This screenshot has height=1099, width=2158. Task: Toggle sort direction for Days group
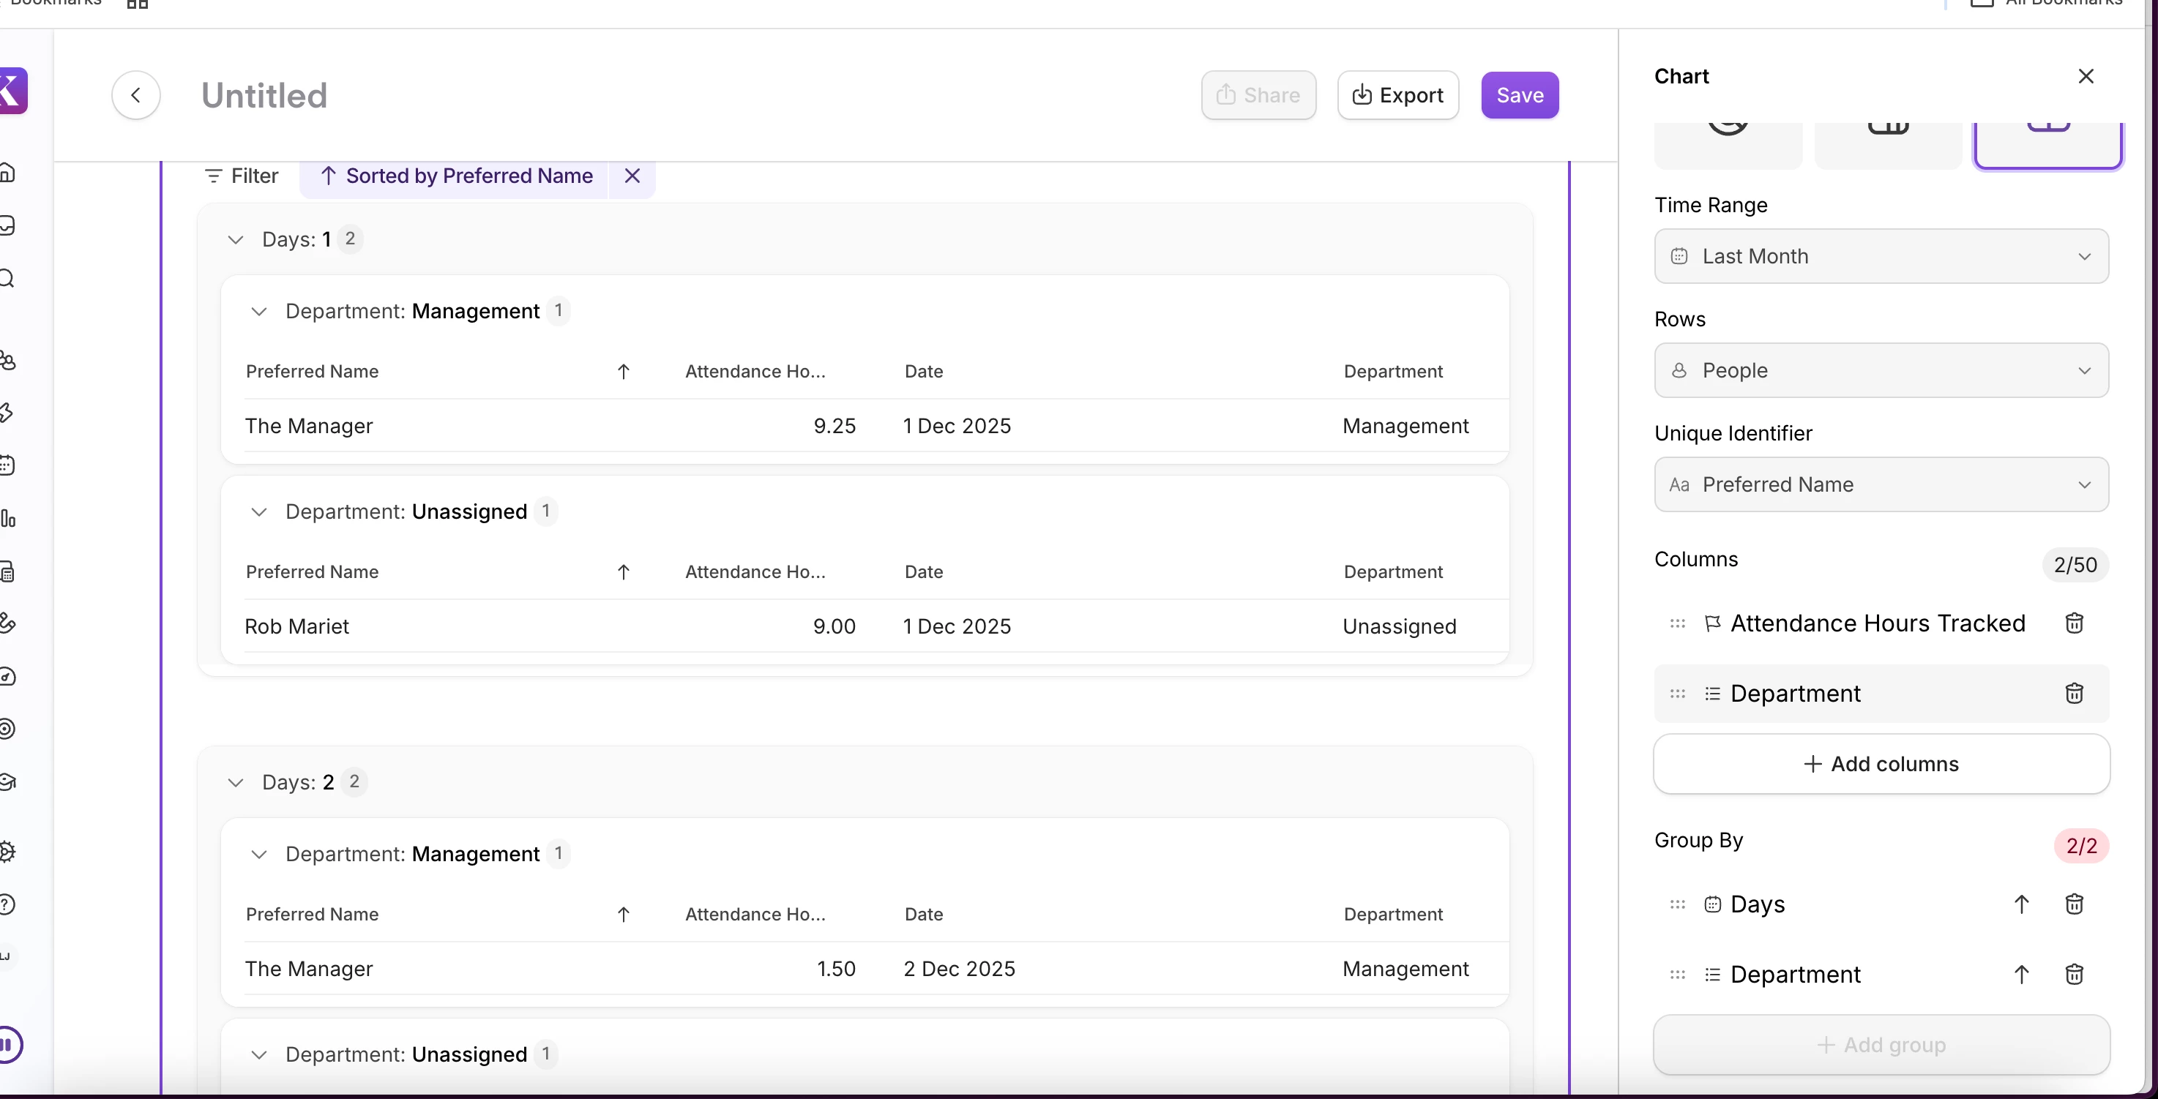click(2020, 904)
